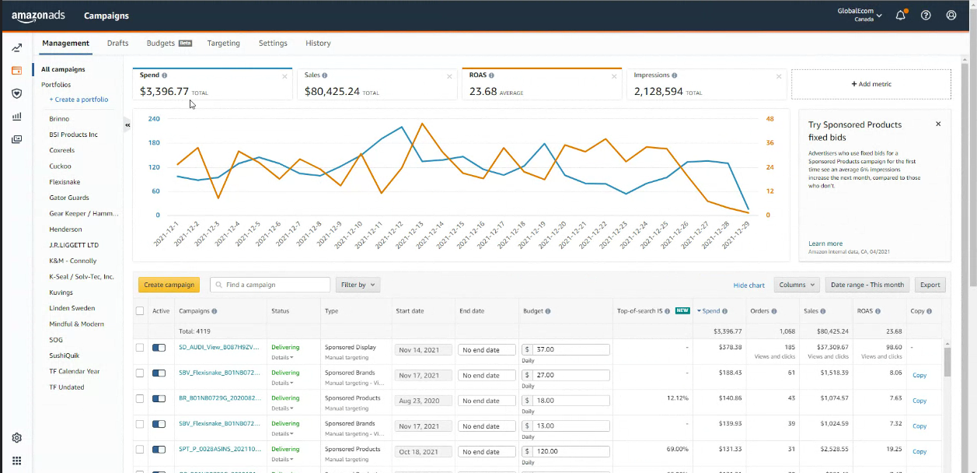Viewport: 977px width, 473px height.
Task: Click the Create campaign button
Action: 169,285
